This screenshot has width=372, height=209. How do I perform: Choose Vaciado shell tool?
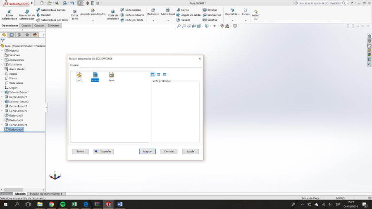pyautogui.click(x=184, y=20)
